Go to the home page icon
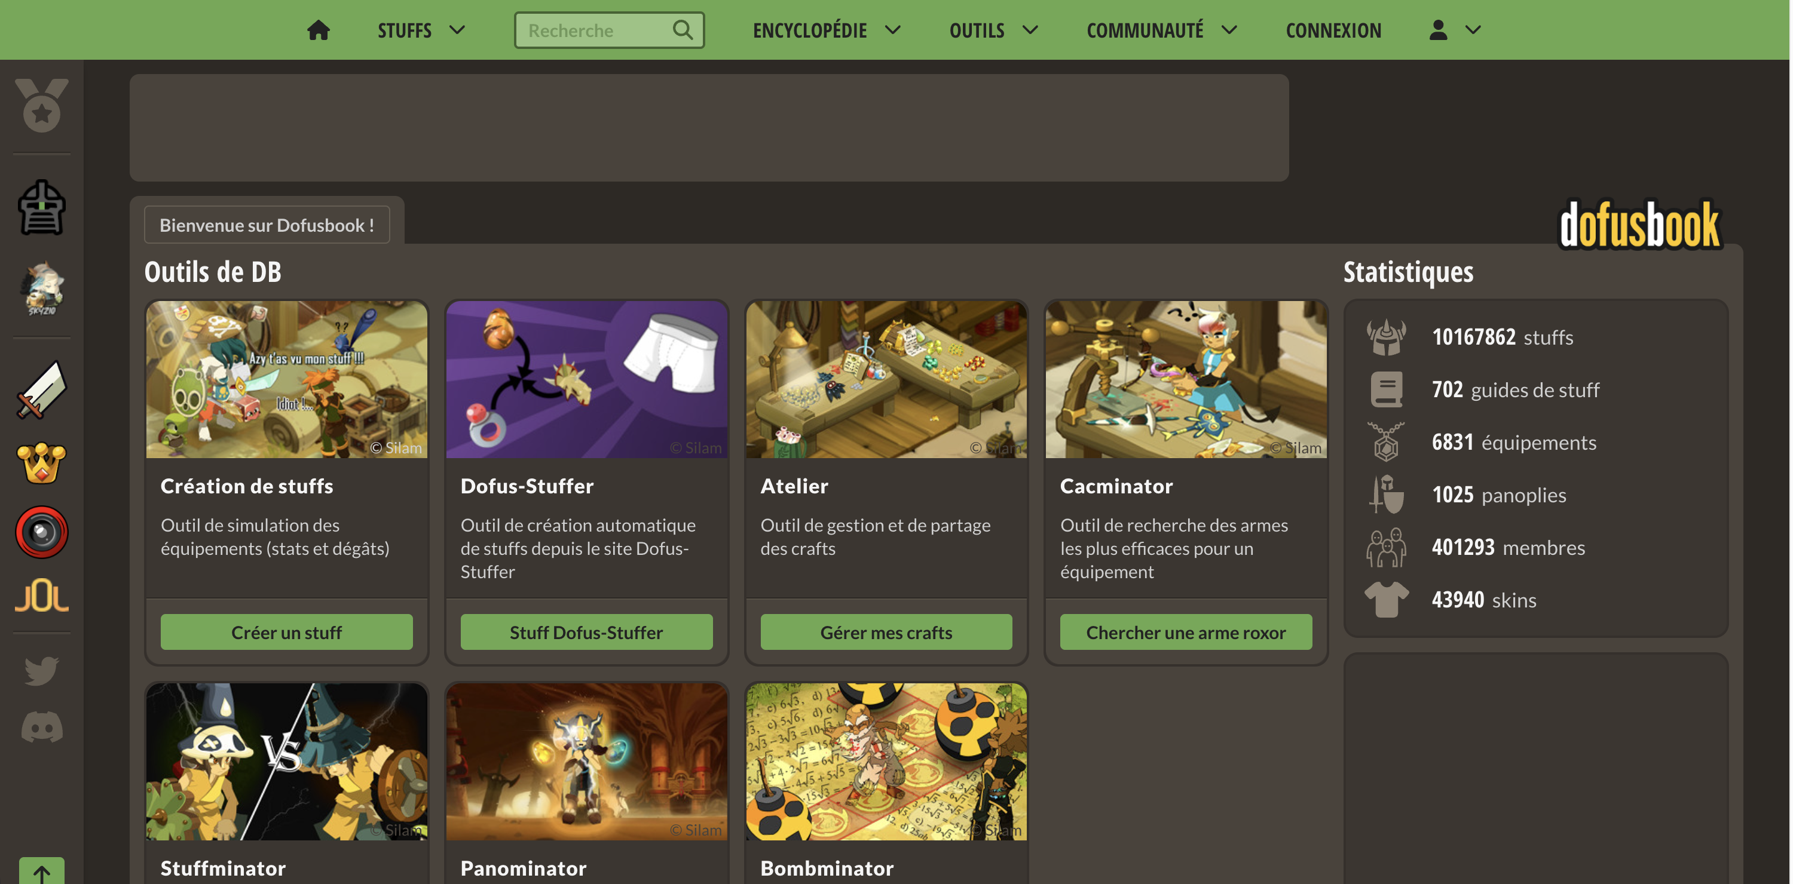Screen dimensions: 1793x884 click(318, 30)
